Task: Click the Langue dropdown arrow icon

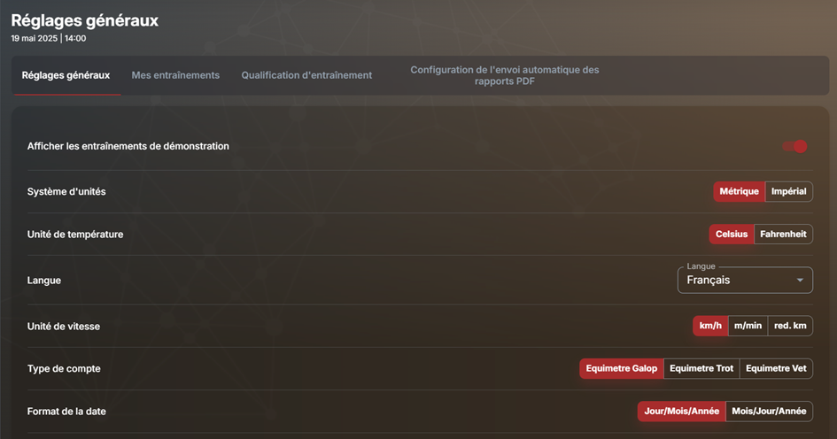Action: point(800,280)
